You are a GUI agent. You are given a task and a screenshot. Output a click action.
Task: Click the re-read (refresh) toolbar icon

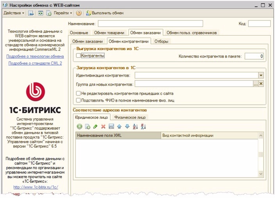click(41, 13)
